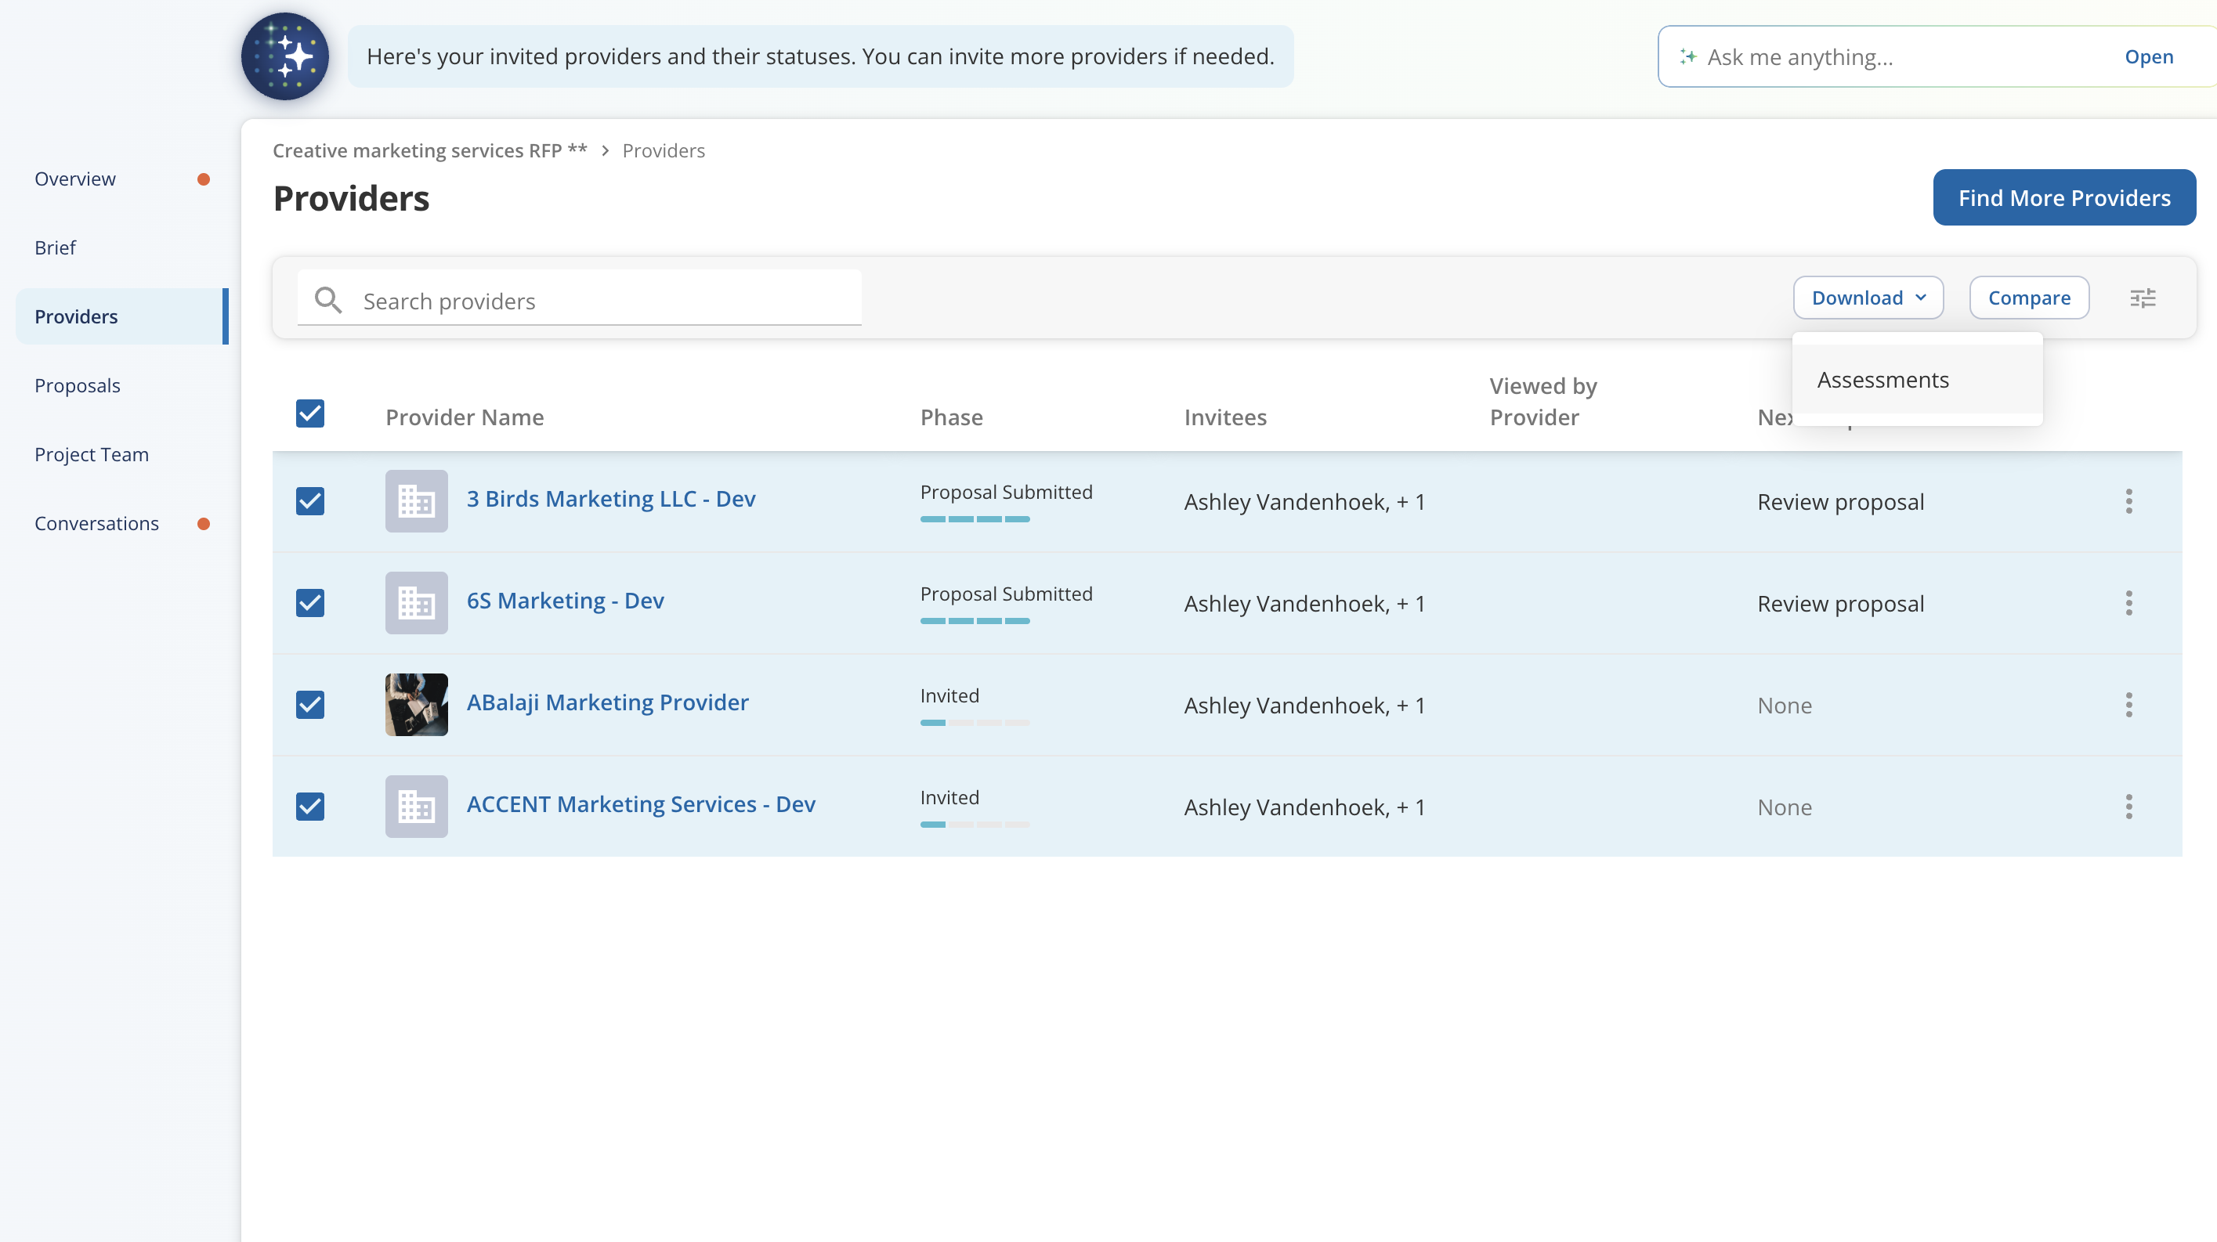The image size is (2217, 1242).
Task: Focus the Search providers input field
Action: tap(602, 301)
